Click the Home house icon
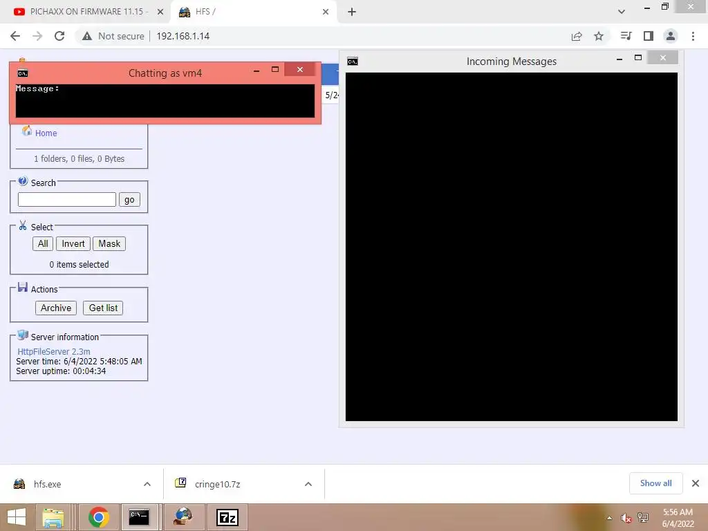 click(27, 131)
